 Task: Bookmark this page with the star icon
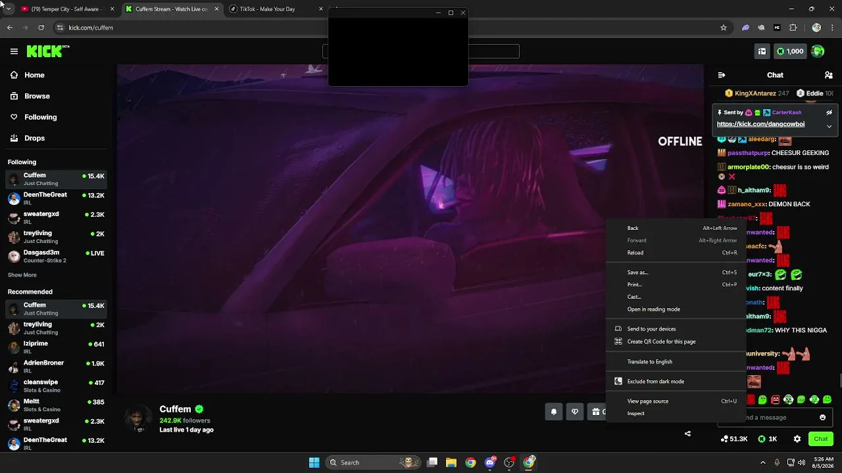coord(724,28)
